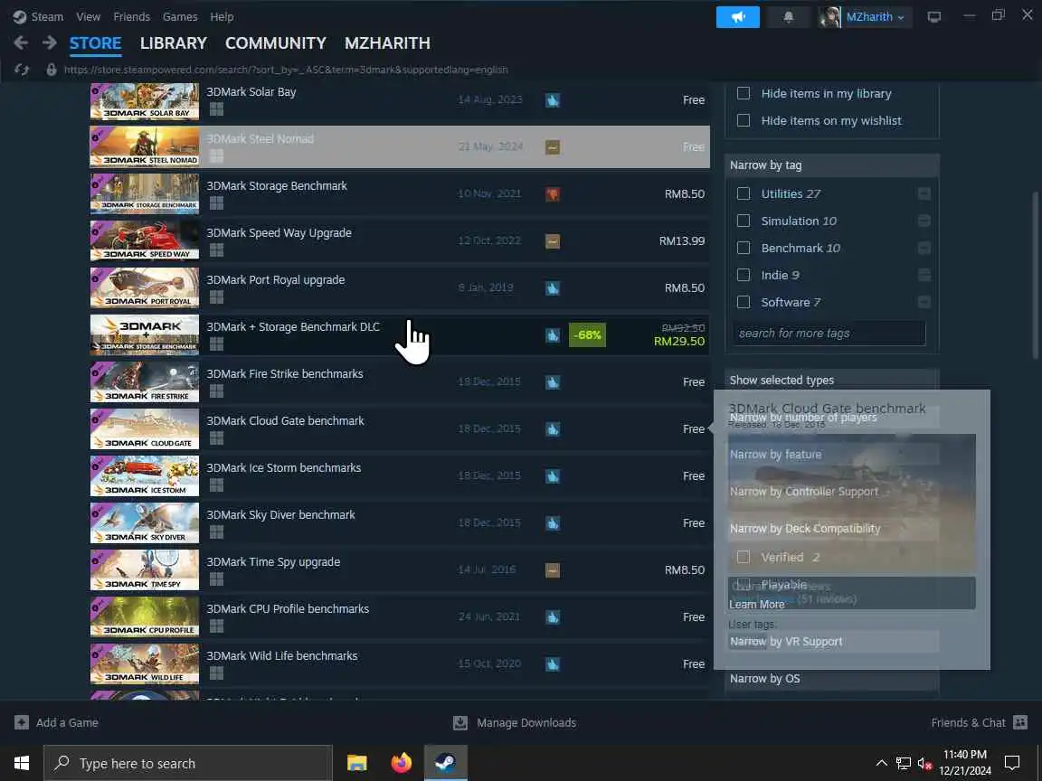The width and height of the screenshot is (1042, 781).
Task: Open 3DMark + Storage Benchmark DLC listing
Action: [x=400, y=334]
